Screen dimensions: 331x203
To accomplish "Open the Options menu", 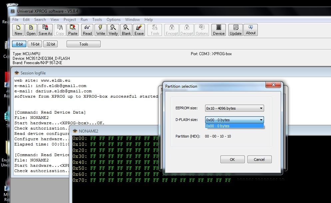I will tap(114, 20).
